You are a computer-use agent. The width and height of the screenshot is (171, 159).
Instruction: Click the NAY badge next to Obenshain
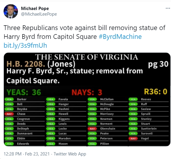pyautogui.click(x=92, y=129)
